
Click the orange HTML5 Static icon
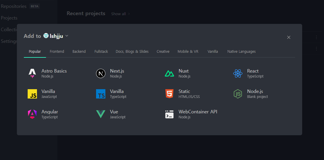click(169, 94)
